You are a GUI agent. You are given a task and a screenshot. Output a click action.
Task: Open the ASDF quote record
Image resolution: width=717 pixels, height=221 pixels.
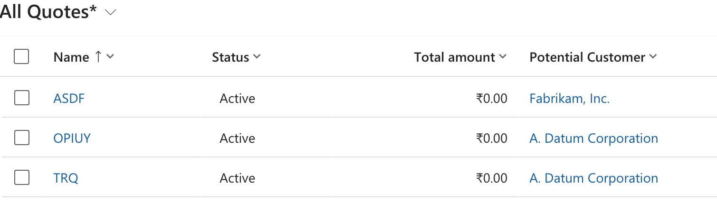[69, 99]
